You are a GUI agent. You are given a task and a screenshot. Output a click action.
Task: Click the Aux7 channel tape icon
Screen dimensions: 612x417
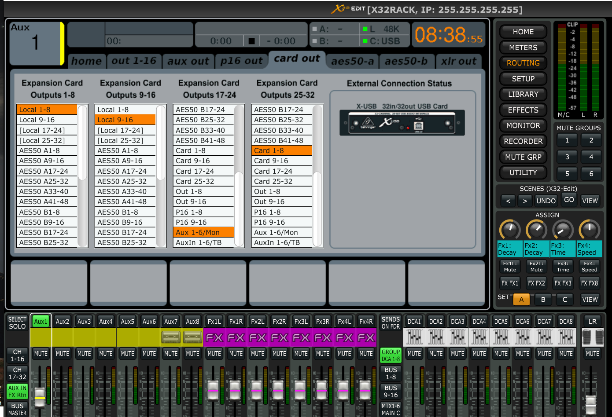click(171, 337)
